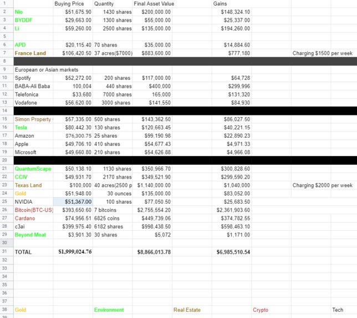Select highlighted NVIDIA price $51,367.00
Viewport: 357px width, 318px height.
coord(73,202)
